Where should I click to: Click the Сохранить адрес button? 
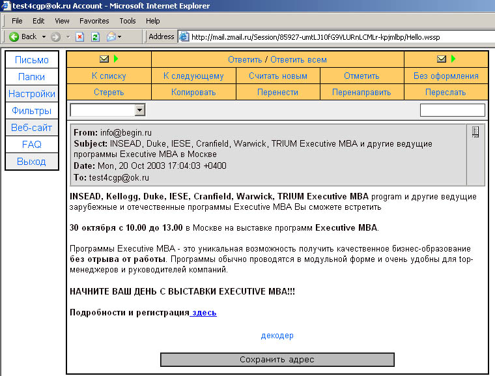[x=277, y=360]
